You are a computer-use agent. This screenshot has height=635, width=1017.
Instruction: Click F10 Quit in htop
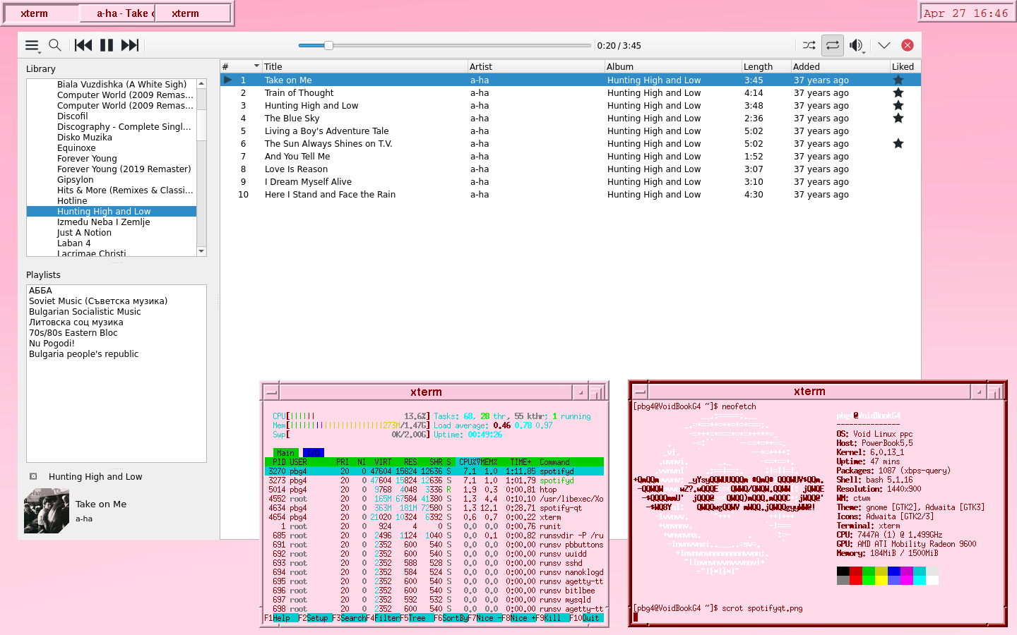point(586,618)
